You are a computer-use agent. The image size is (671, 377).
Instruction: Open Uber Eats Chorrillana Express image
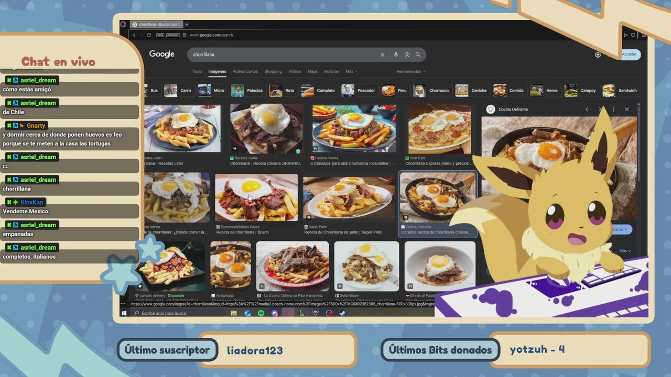point(439,128)
